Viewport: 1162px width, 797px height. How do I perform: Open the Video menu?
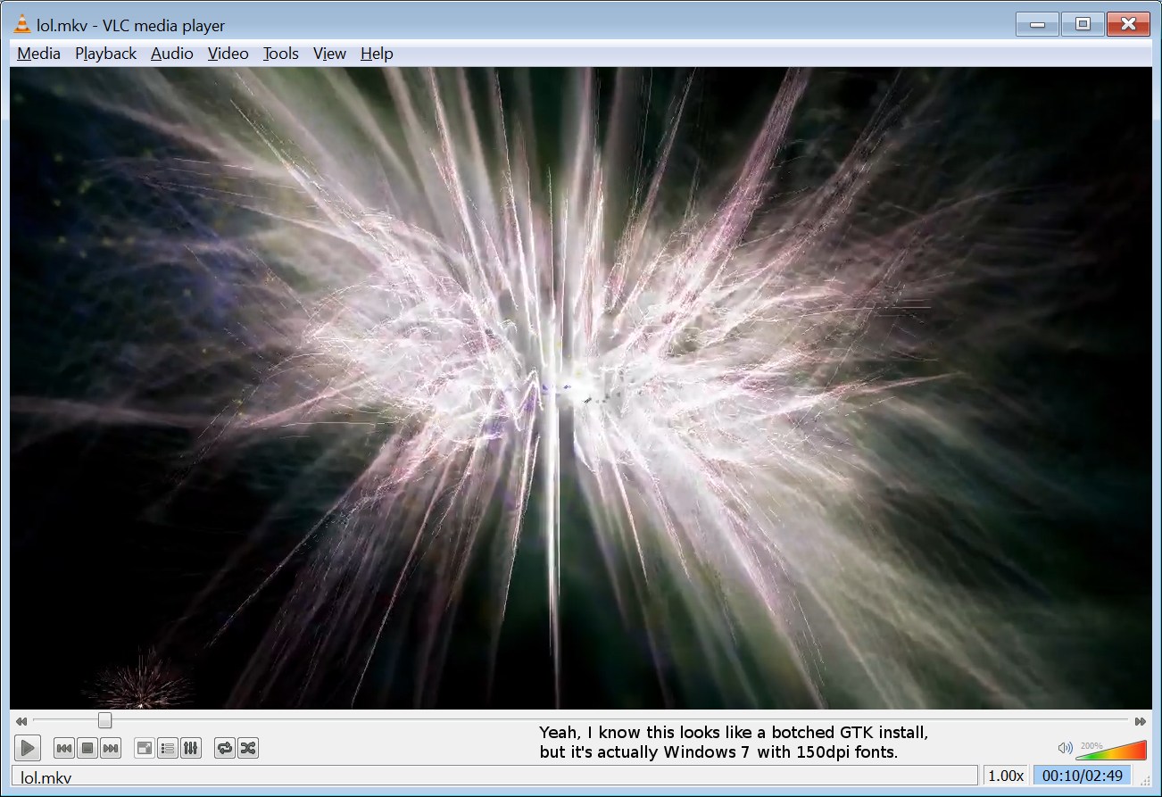228,54
